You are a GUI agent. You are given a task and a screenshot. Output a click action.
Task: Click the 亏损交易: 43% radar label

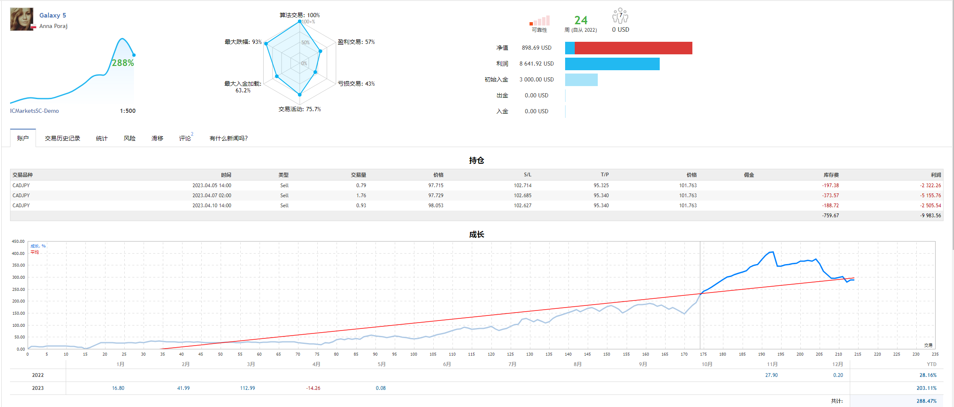(356, 84)
